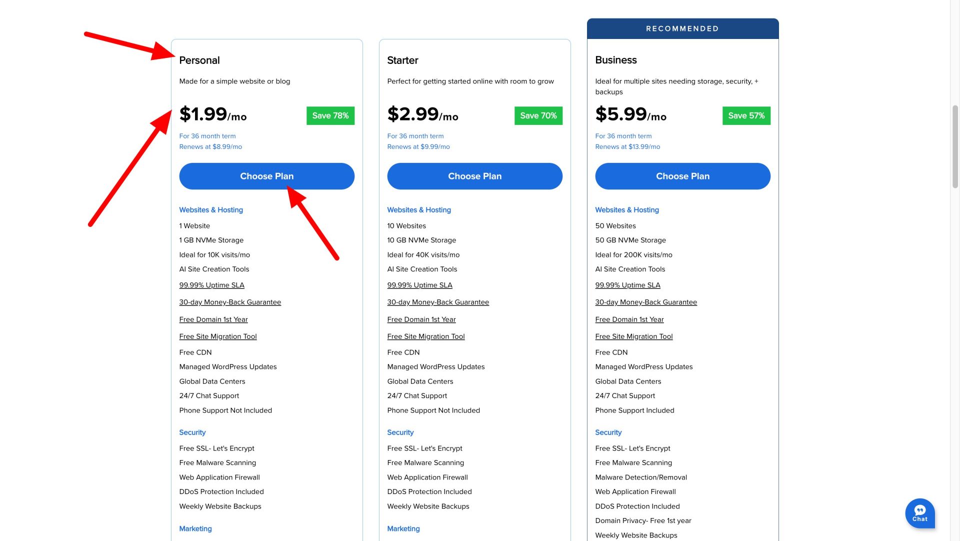Open the Free Site Migration Tool link under Personal

(x=218, y=336)
